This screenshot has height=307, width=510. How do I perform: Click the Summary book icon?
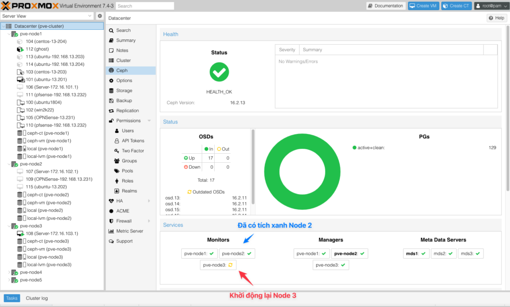(111, 40)
